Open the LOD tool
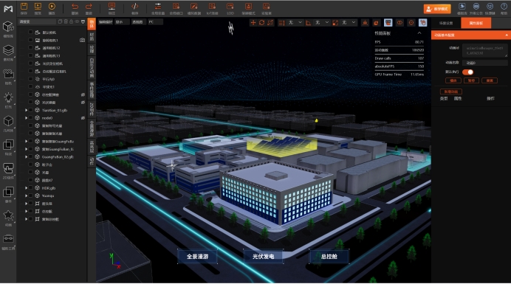The height and width of the screenshot is (284, 511). pos(230,6)
